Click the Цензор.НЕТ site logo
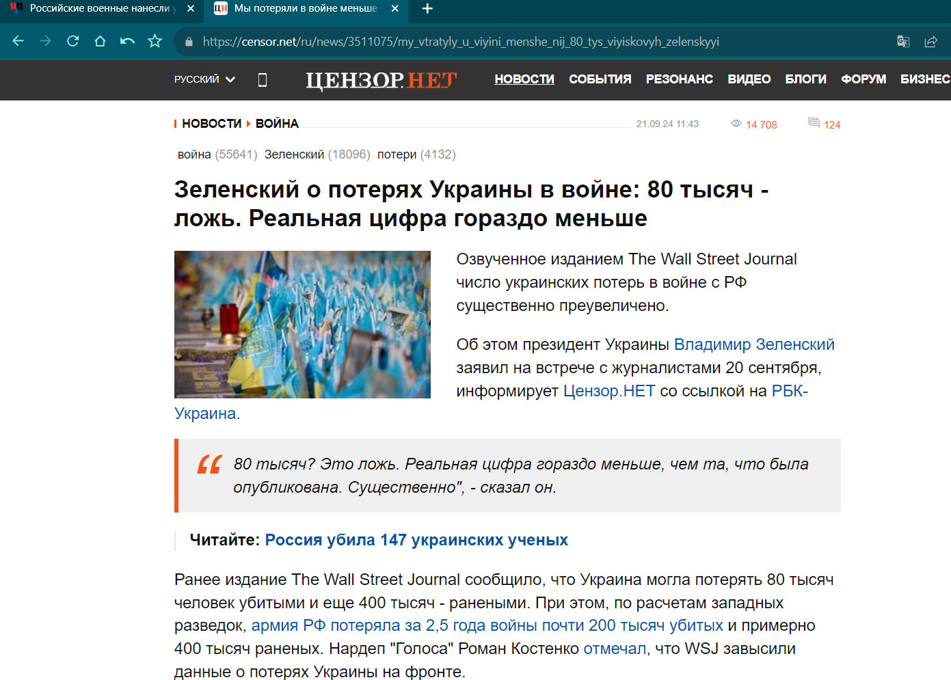Image resolution: width=951 pixels, height=680 pixels. [x=381, y=80]
